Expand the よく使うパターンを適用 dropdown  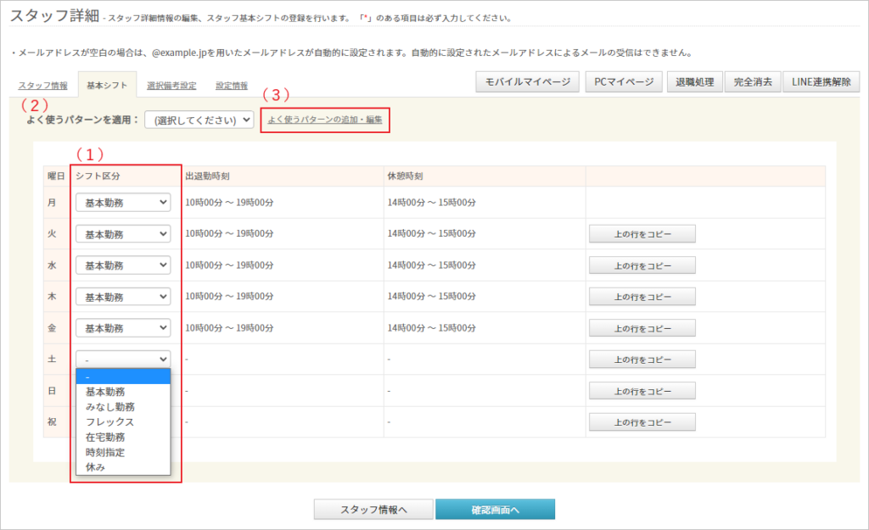pyautogui.click(x=199, y=120)
